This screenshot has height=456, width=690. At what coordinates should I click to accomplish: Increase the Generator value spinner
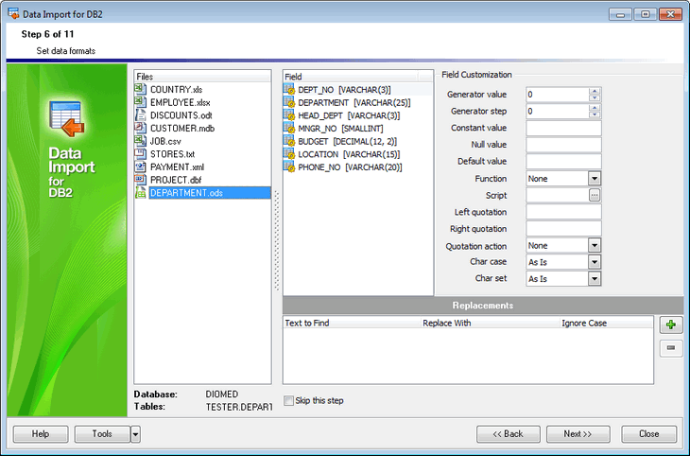pyautogui.click(x=595, y=91)
